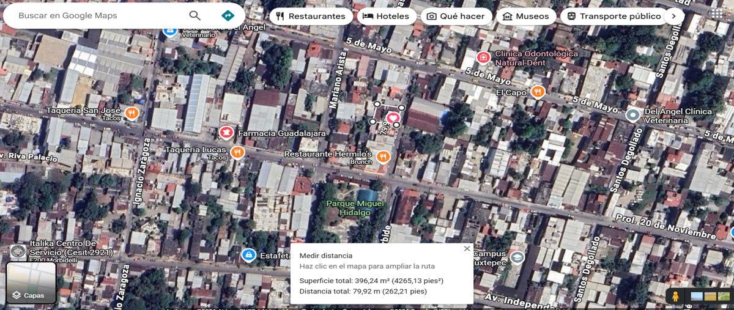Viewport: 734px width, 310px height.
Task: Open Street View with the Pegman icon
Action: pos(675,297)
